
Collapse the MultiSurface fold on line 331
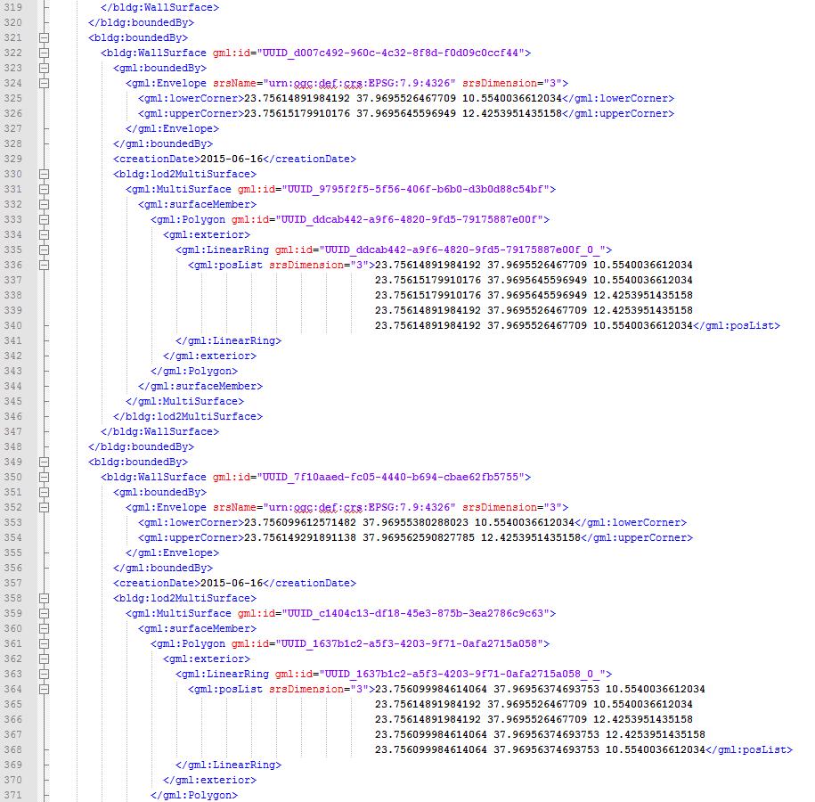pos(45,189)
